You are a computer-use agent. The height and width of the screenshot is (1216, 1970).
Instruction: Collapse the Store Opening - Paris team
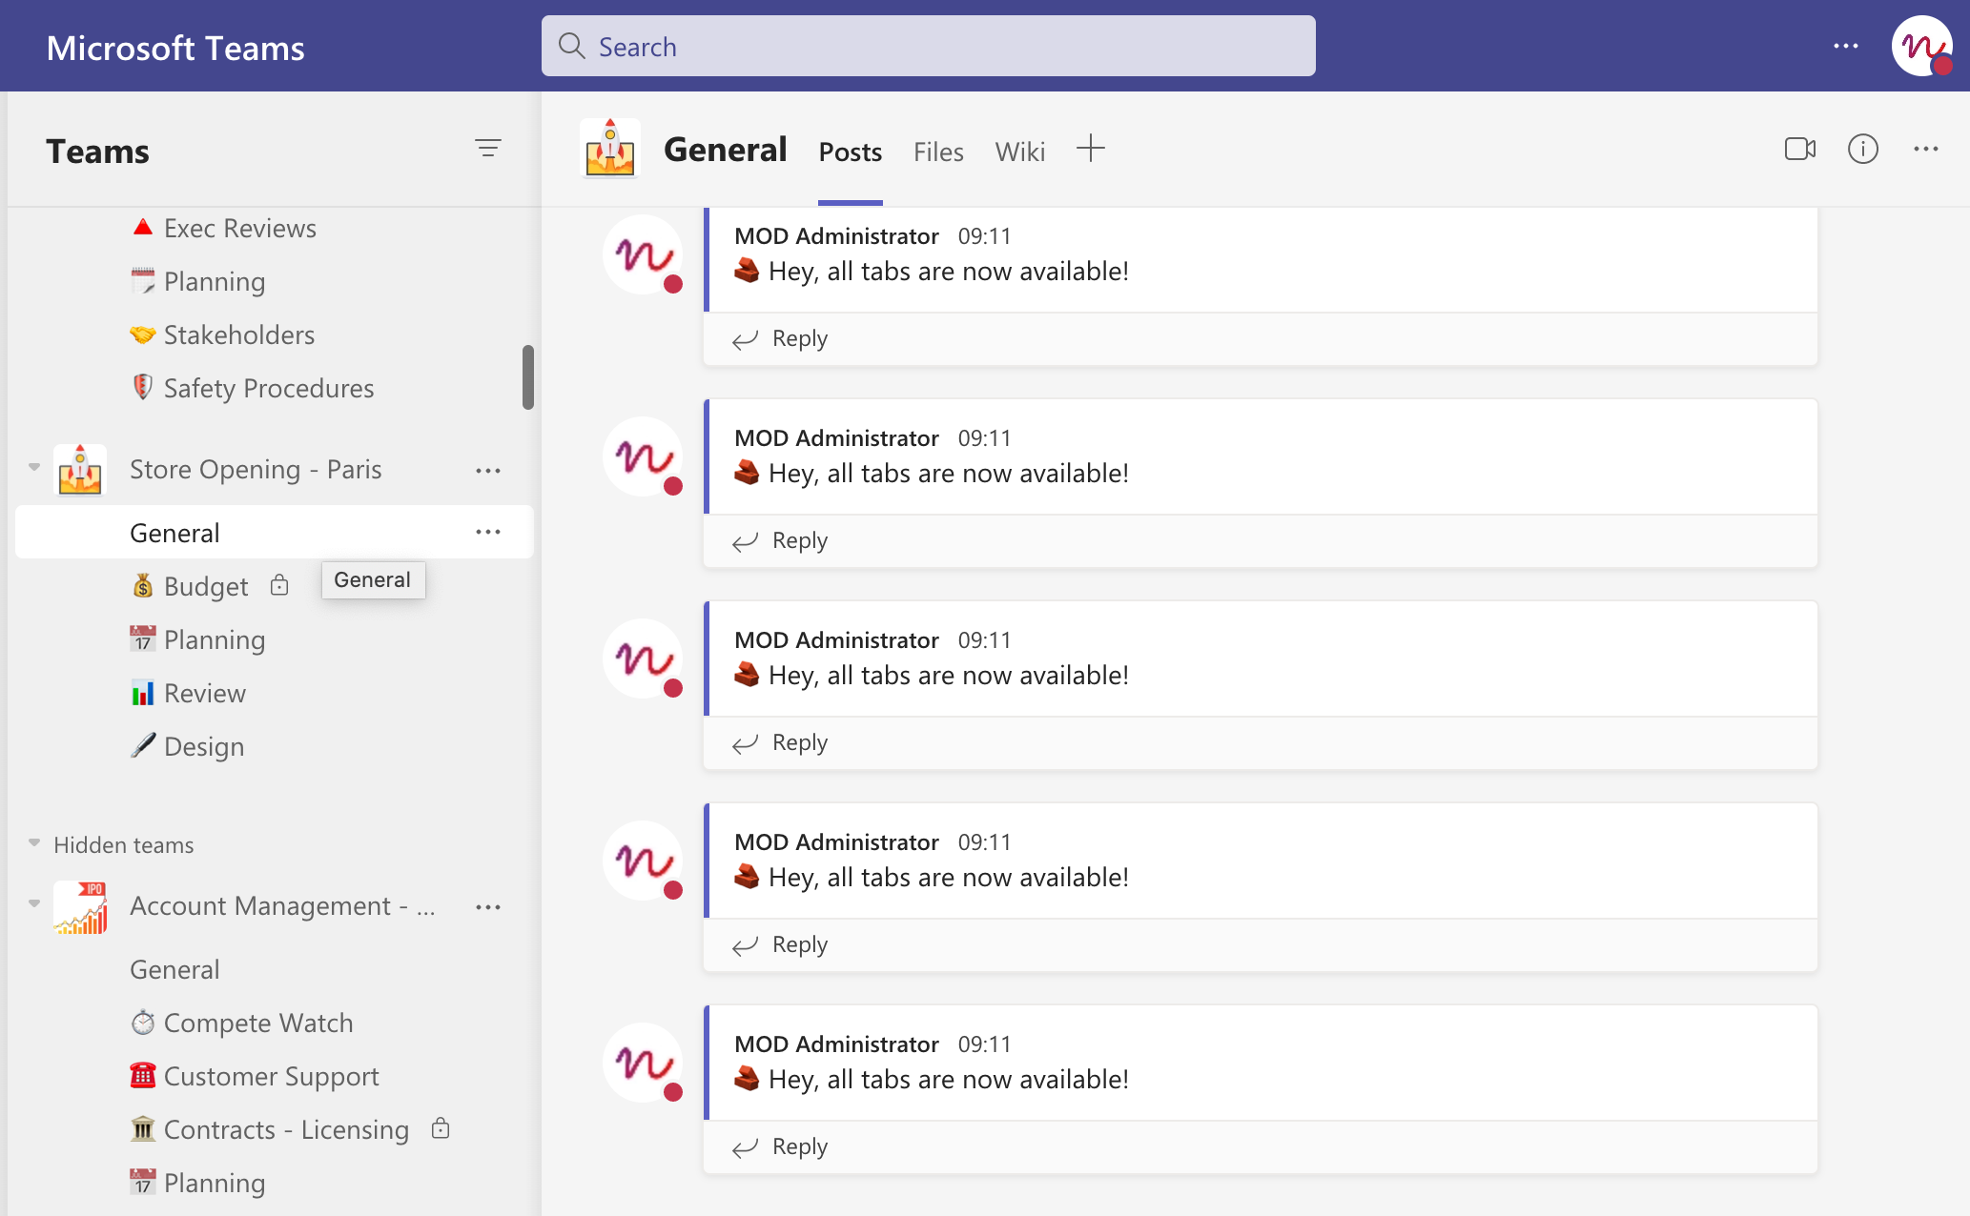(34, 467)
